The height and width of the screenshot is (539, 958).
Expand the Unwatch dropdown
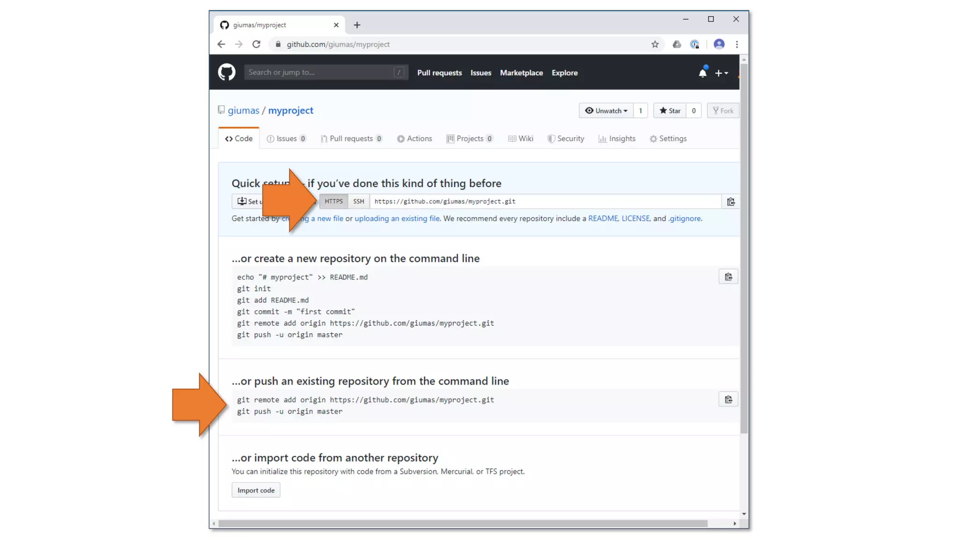tap(606, 111)
